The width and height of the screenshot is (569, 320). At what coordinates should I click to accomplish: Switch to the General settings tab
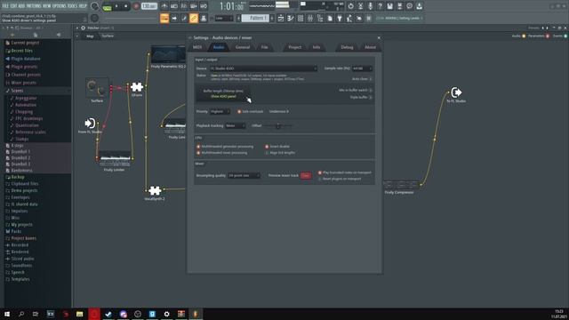243,47
